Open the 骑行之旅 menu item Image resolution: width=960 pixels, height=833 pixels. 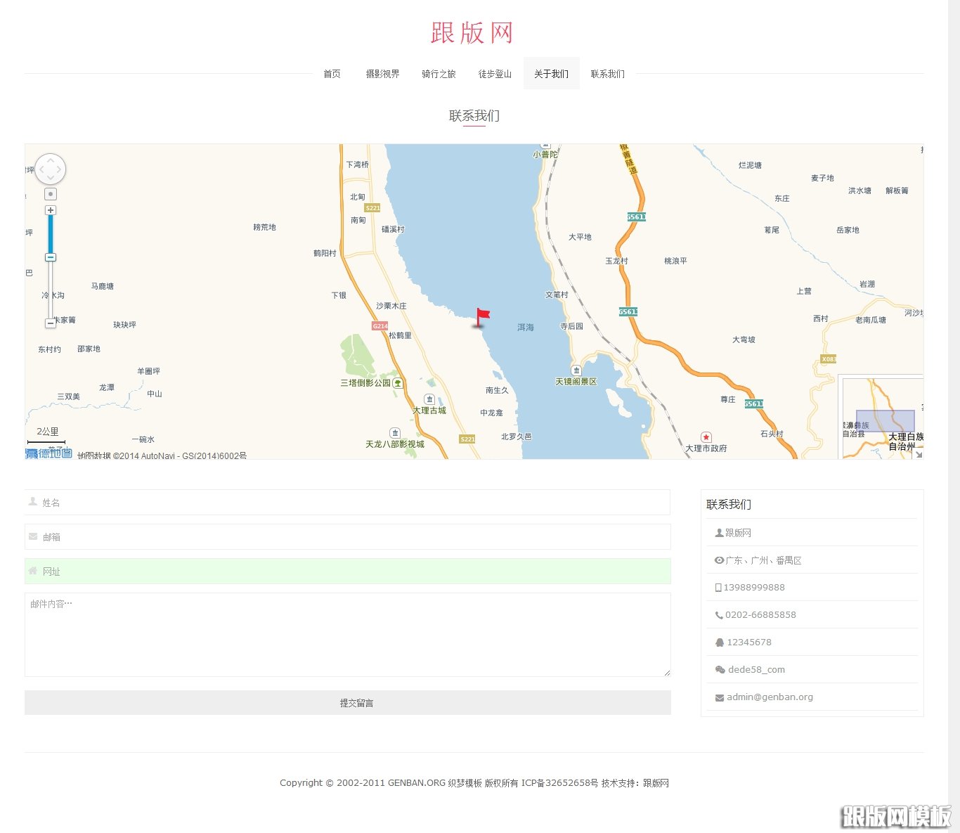[439, 74]
